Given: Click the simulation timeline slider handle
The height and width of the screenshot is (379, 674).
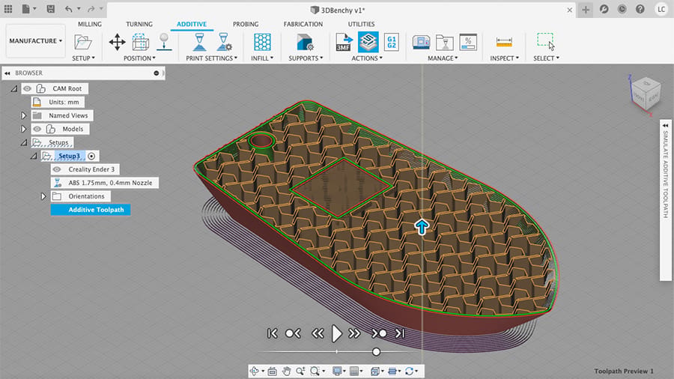Looking at the screenshot, I should pyautogui.click(x=376, y=352).
